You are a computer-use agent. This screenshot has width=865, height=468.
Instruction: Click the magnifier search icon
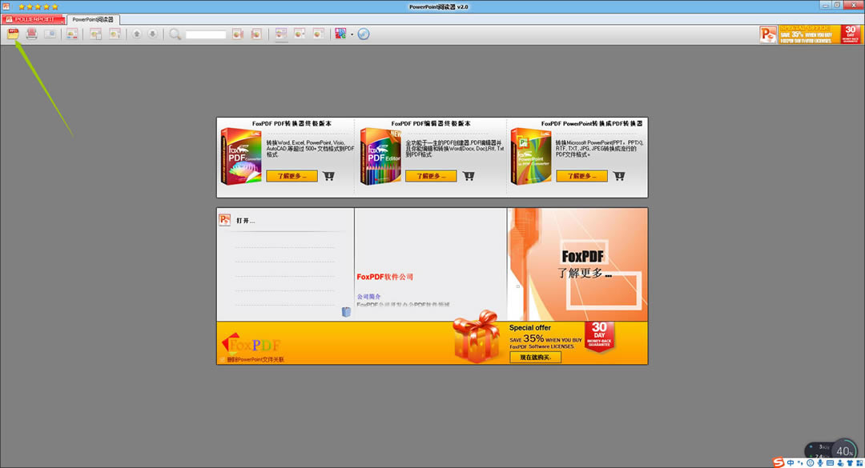point(175,34)
